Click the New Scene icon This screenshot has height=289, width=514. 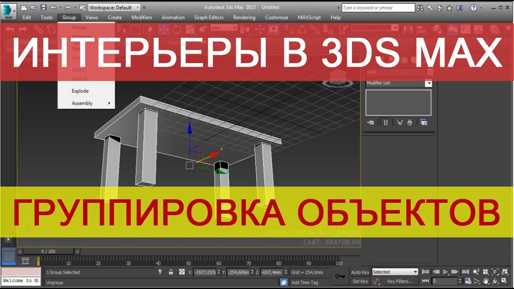[24, 7]
